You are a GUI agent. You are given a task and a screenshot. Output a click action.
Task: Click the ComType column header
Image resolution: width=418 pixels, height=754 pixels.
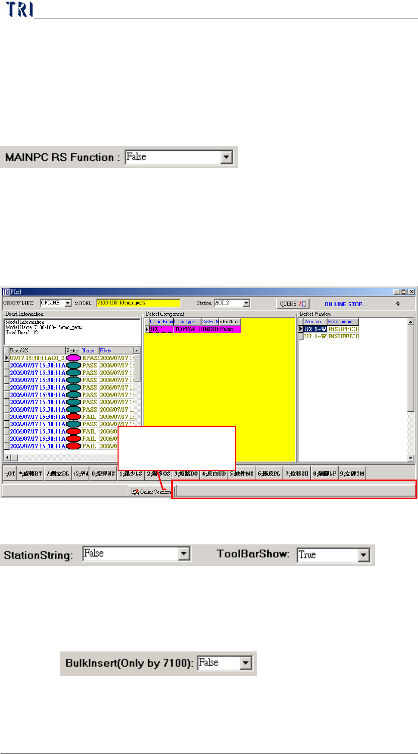click(187, 322)
